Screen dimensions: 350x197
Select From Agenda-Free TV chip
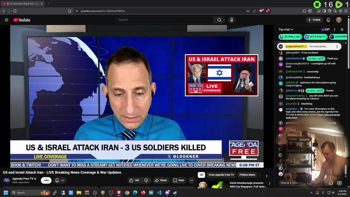pos(221,175)
